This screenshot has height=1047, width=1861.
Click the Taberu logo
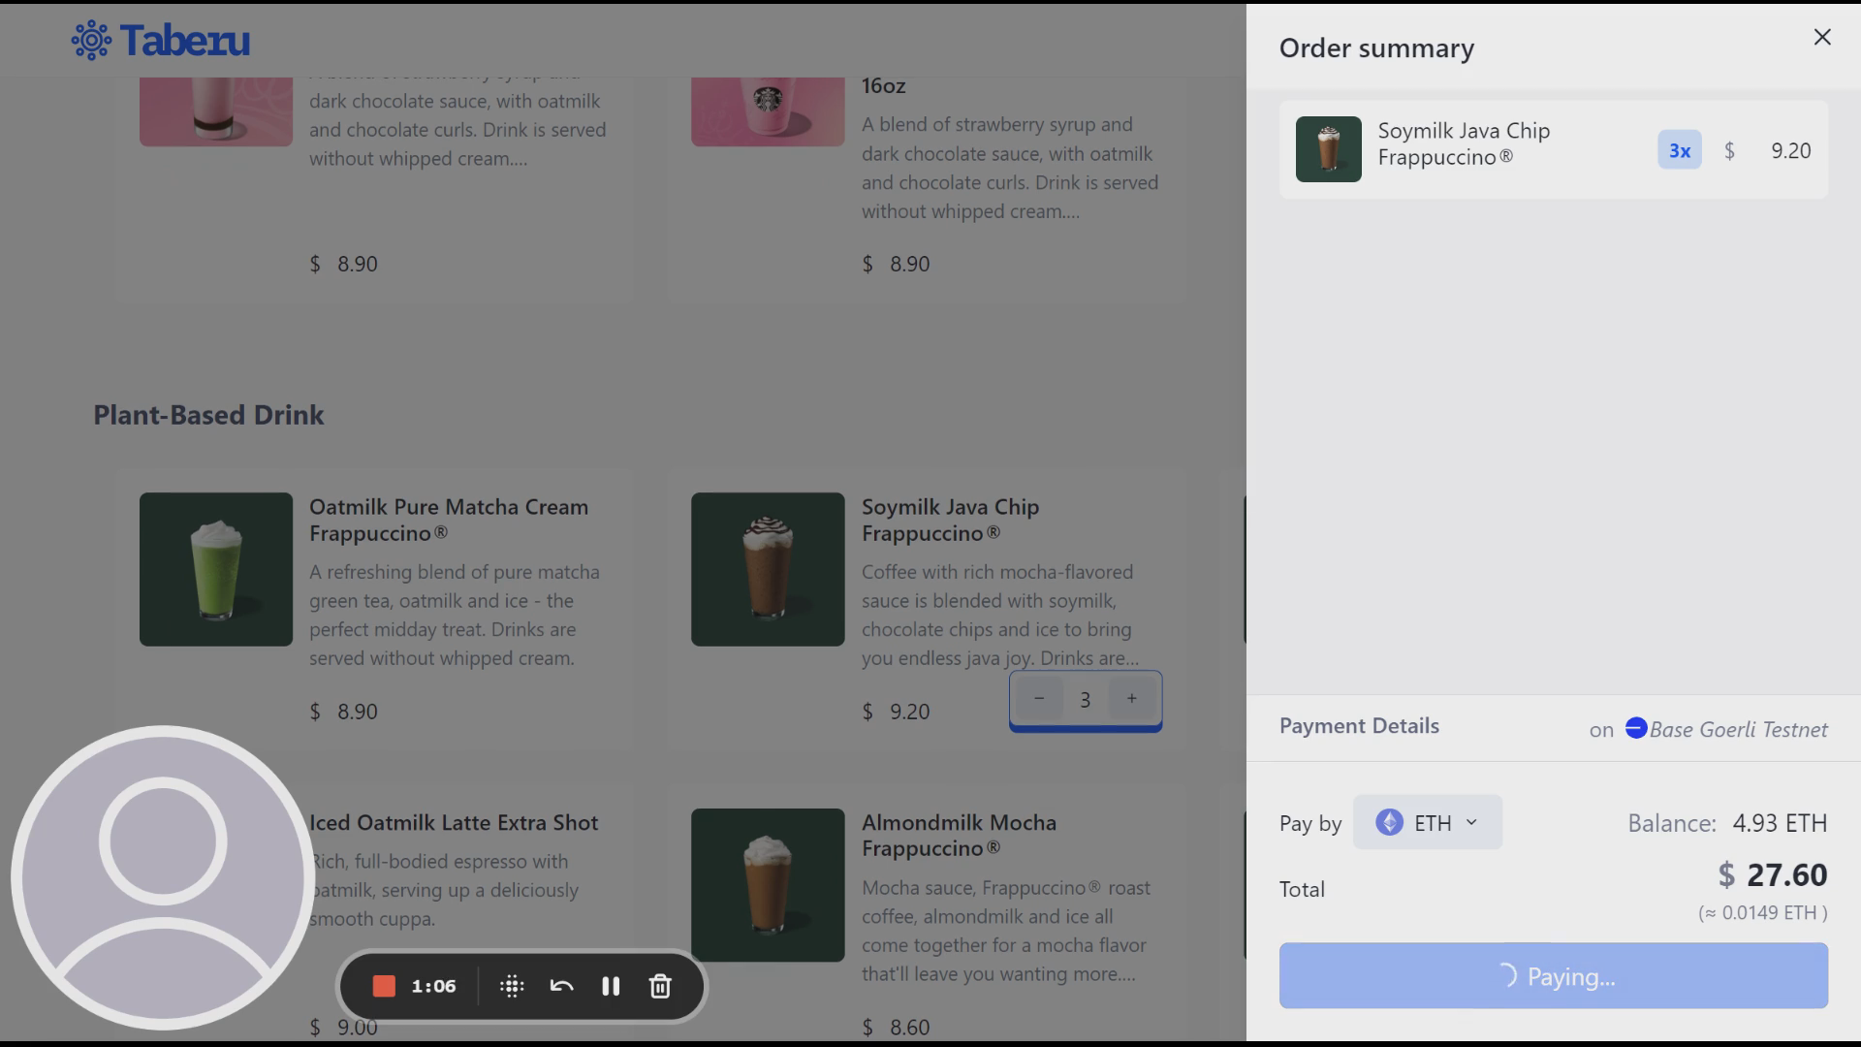(161, 41)
